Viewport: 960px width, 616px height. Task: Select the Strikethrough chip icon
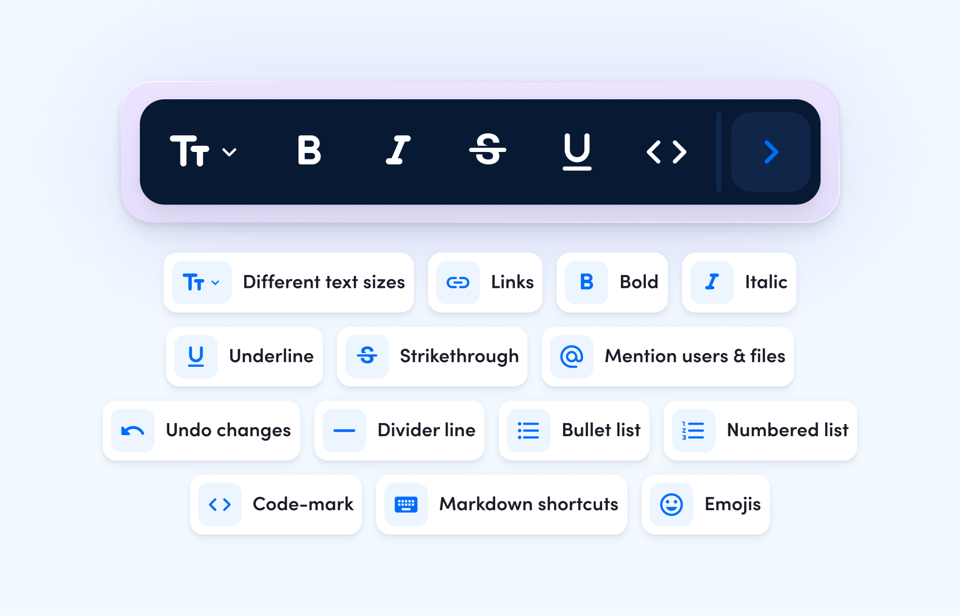coord(367,357)
